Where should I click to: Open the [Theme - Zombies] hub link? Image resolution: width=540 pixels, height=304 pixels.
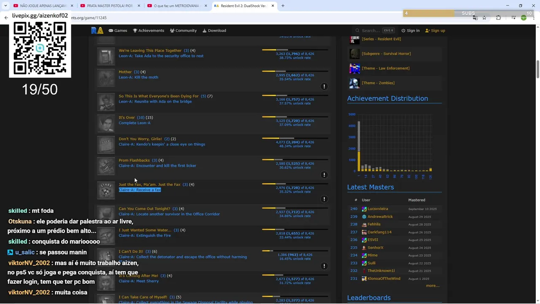point(378,83)
